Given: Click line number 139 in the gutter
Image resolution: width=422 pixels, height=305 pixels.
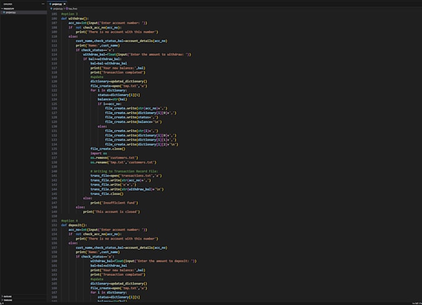Looking at the screenshot, I should [x=54, y=166].
